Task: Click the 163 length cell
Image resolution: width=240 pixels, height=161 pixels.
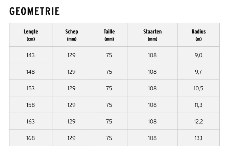Action: [x=31, y=121]
